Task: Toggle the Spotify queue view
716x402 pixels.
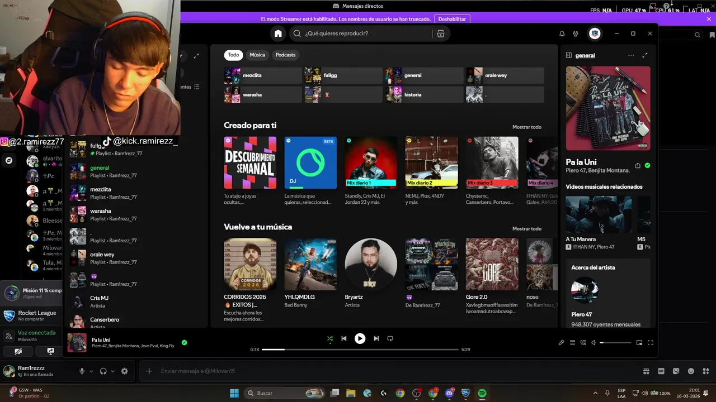Action: [x=573, y=343]
